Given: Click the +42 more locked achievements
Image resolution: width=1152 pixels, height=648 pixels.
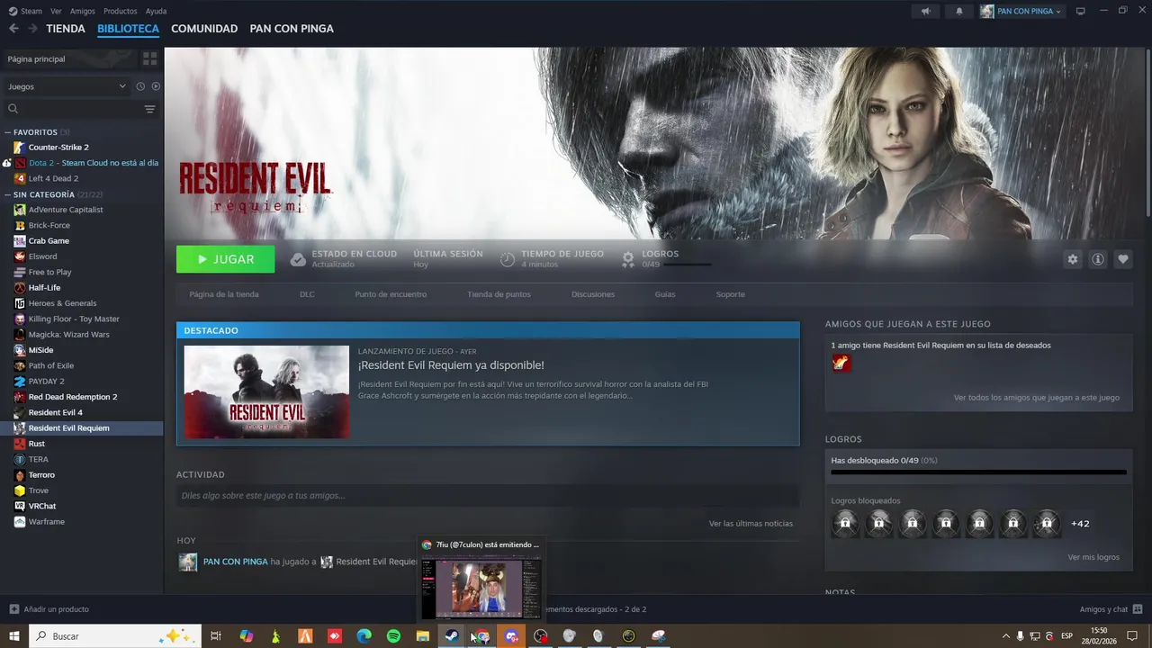Looking at the screenshot, I should coord(1080,524).
